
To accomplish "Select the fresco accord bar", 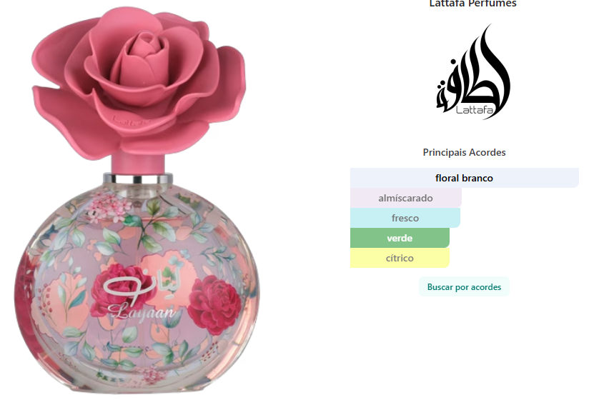I will pyautogui.click(x=405, y=218).
